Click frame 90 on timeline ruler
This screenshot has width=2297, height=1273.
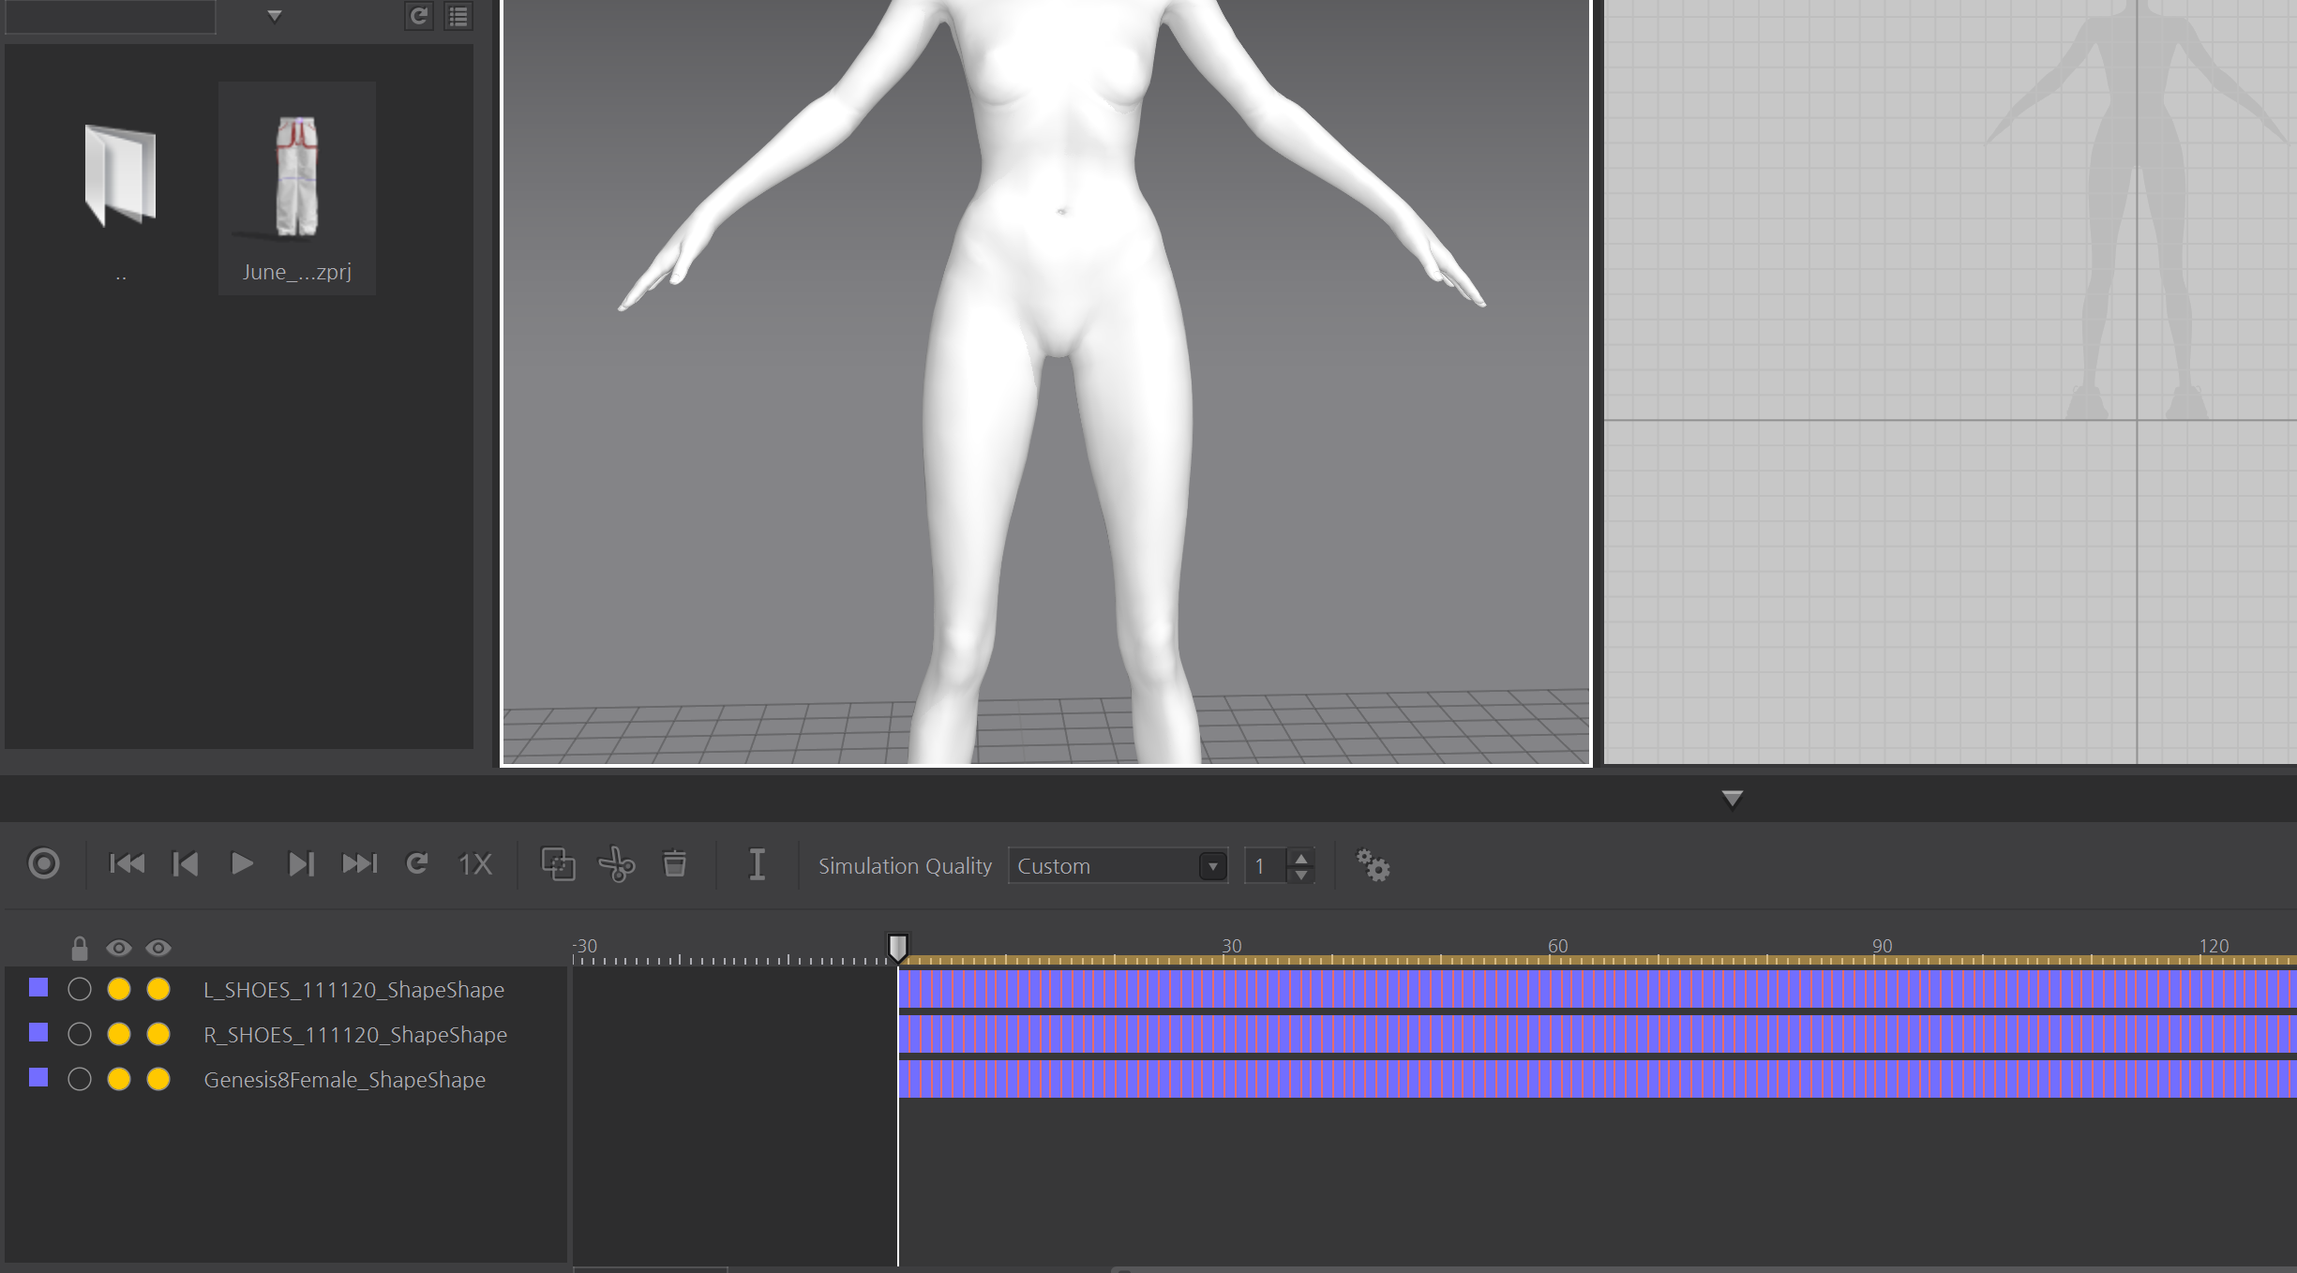(1882, 946)
